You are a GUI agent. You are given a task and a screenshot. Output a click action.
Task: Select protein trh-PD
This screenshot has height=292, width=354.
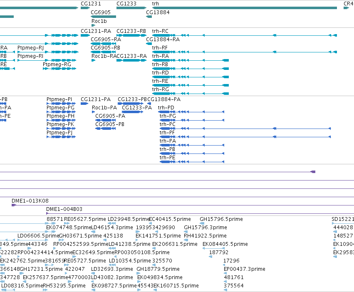166,108
